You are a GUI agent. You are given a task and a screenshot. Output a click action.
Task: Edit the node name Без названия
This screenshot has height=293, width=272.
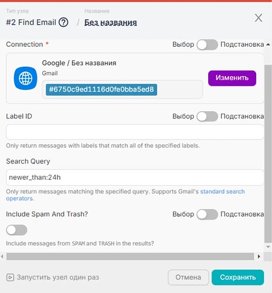(110, 23)
